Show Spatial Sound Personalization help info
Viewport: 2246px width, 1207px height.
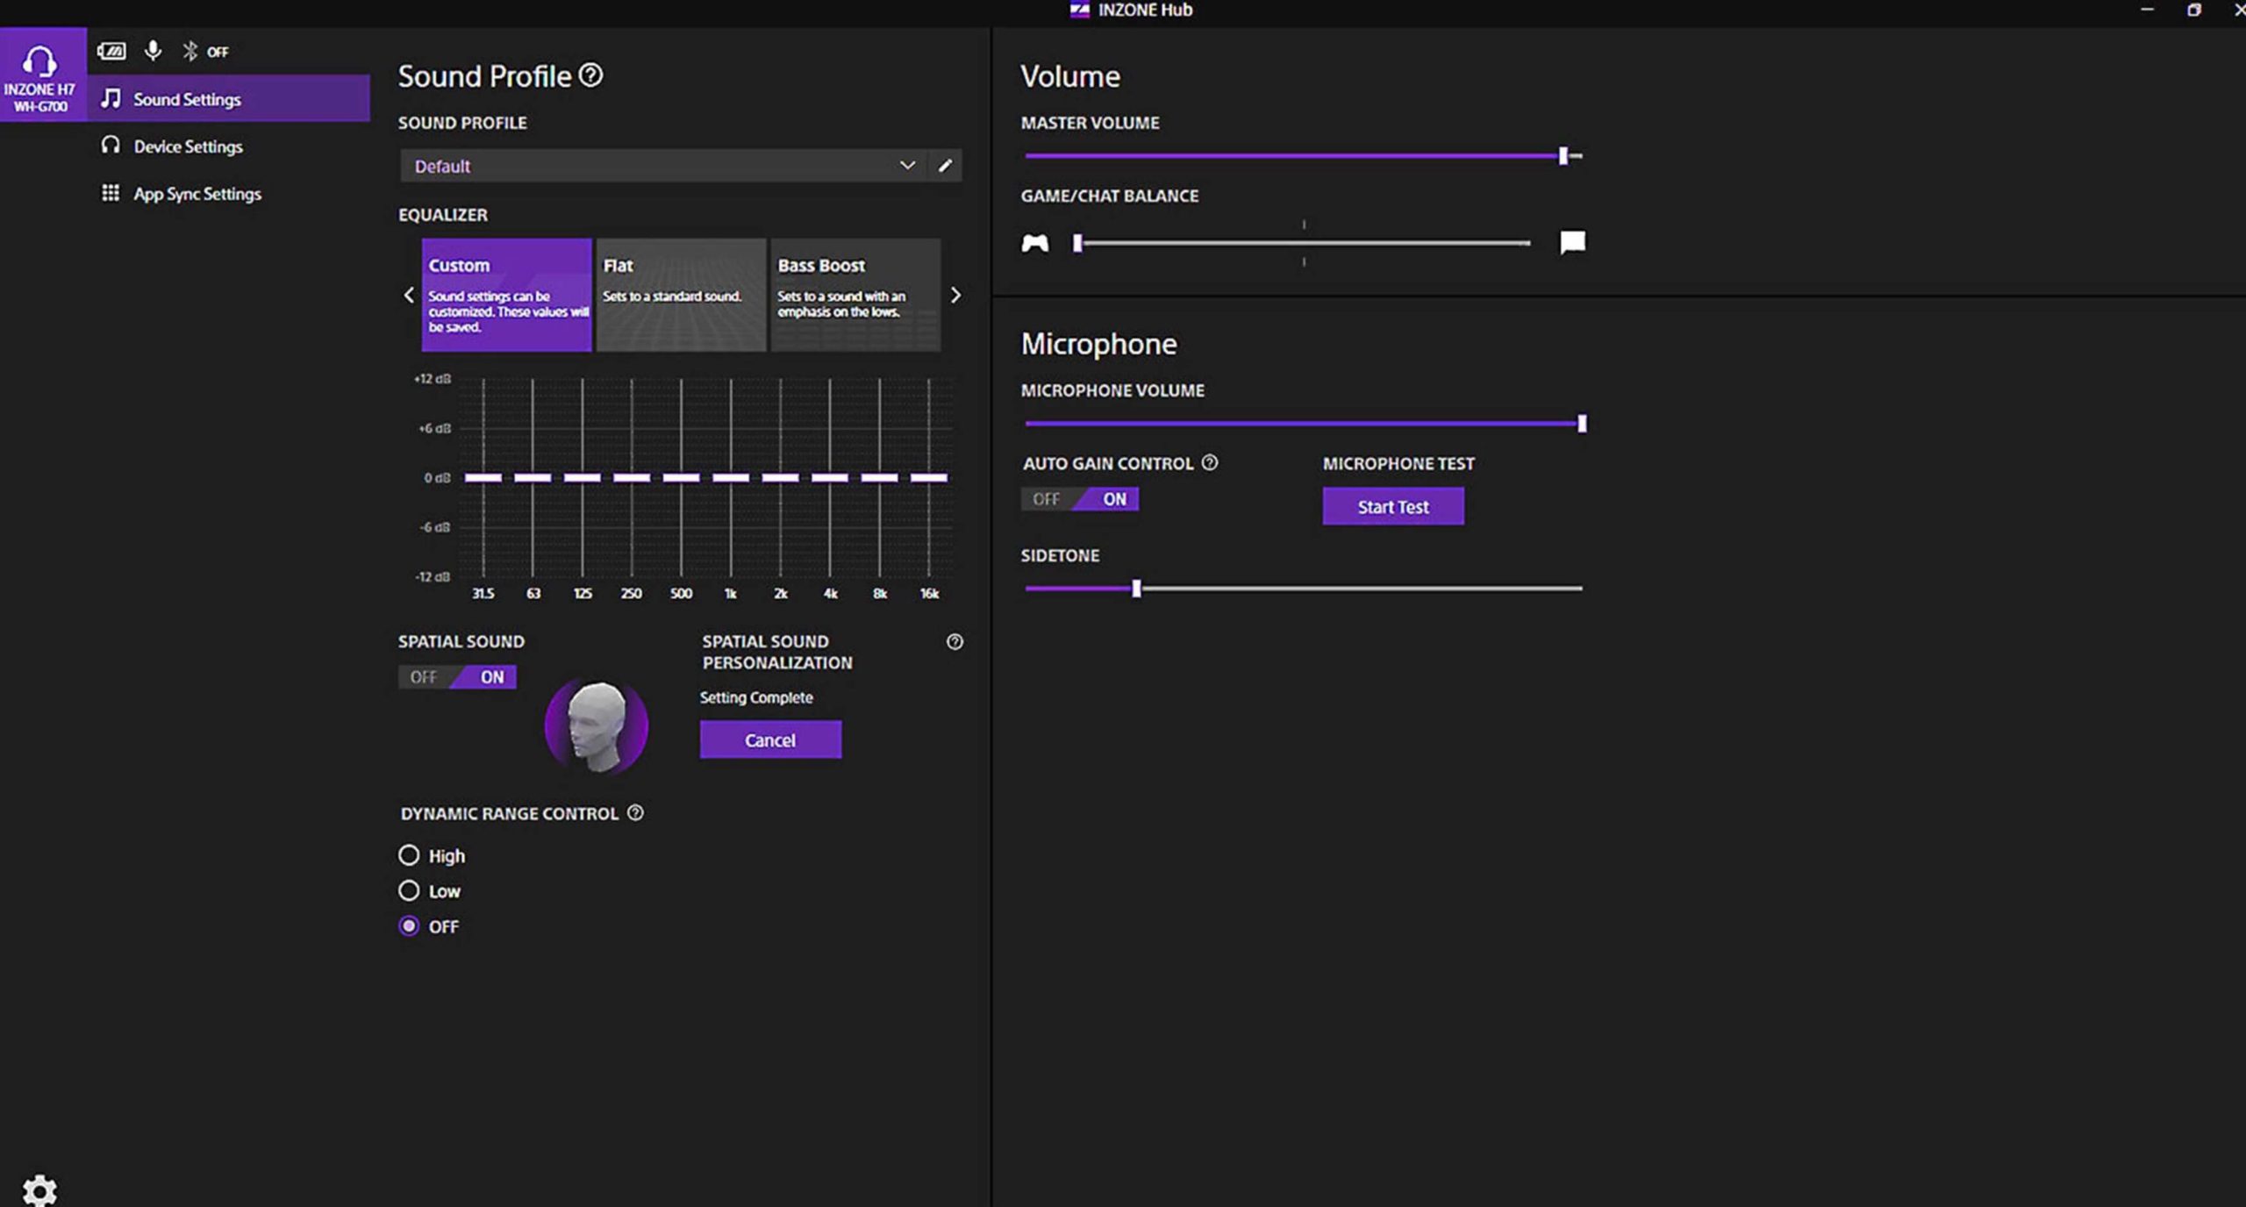955,642
